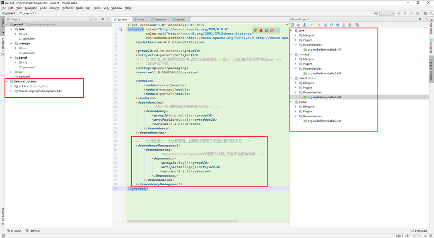Click Collapse All icon in Project panel
The width and height of the screenshot is (434, 238).
click(96, 19)
